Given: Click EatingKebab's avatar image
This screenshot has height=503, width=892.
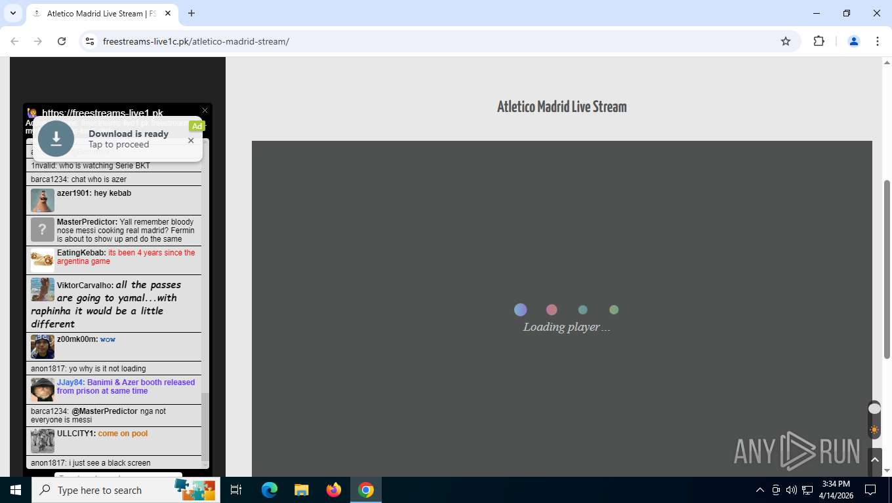Looking at the screenshot, I should (x=43, y=260).
